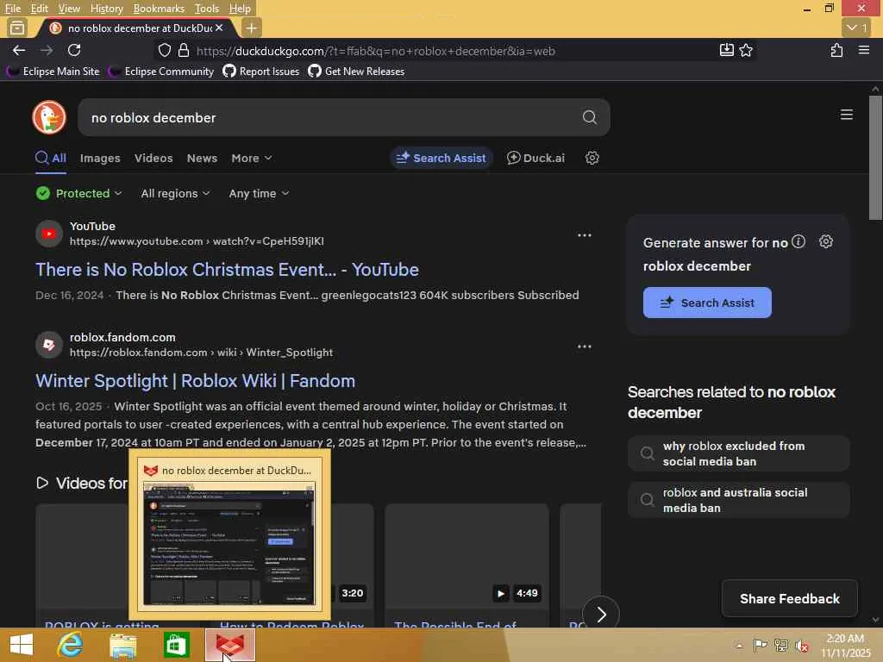Click the page vertical scrollbar thumb

[875, 158]
